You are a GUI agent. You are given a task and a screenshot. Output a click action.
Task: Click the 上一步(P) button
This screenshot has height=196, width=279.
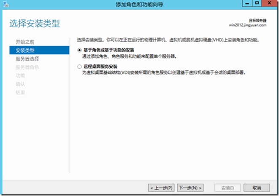tap(161, 188)
